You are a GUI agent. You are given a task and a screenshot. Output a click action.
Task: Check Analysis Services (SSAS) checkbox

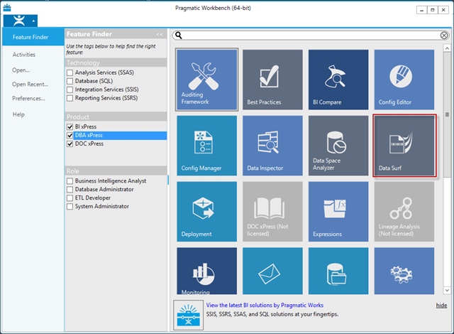pos(70,72)
